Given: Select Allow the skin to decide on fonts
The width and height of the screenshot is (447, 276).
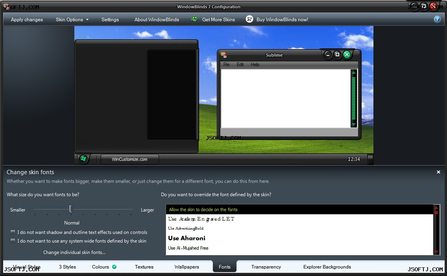Looking at the screenshot, I should (299, 209).
